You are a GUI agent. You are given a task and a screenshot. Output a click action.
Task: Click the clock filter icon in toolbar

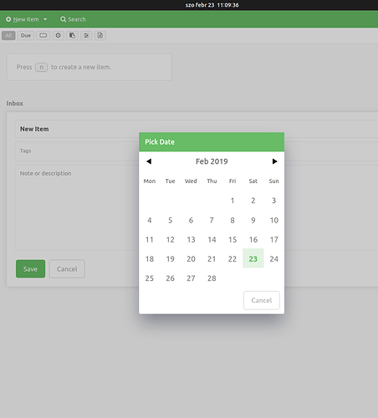(x=58, y=35)
